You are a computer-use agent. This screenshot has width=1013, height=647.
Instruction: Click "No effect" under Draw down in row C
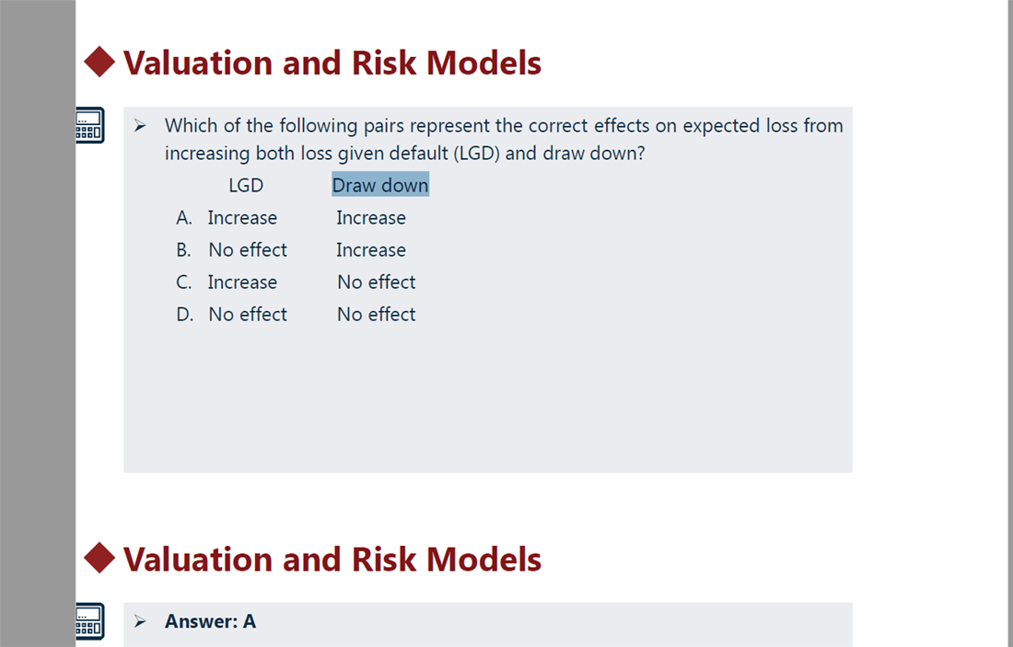tap(377, 283)
